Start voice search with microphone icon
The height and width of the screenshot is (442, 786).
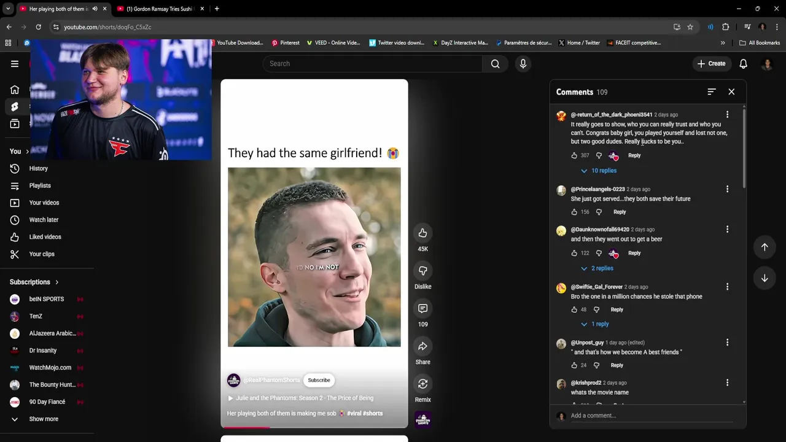pyautogui.click(x=523, y=64)
